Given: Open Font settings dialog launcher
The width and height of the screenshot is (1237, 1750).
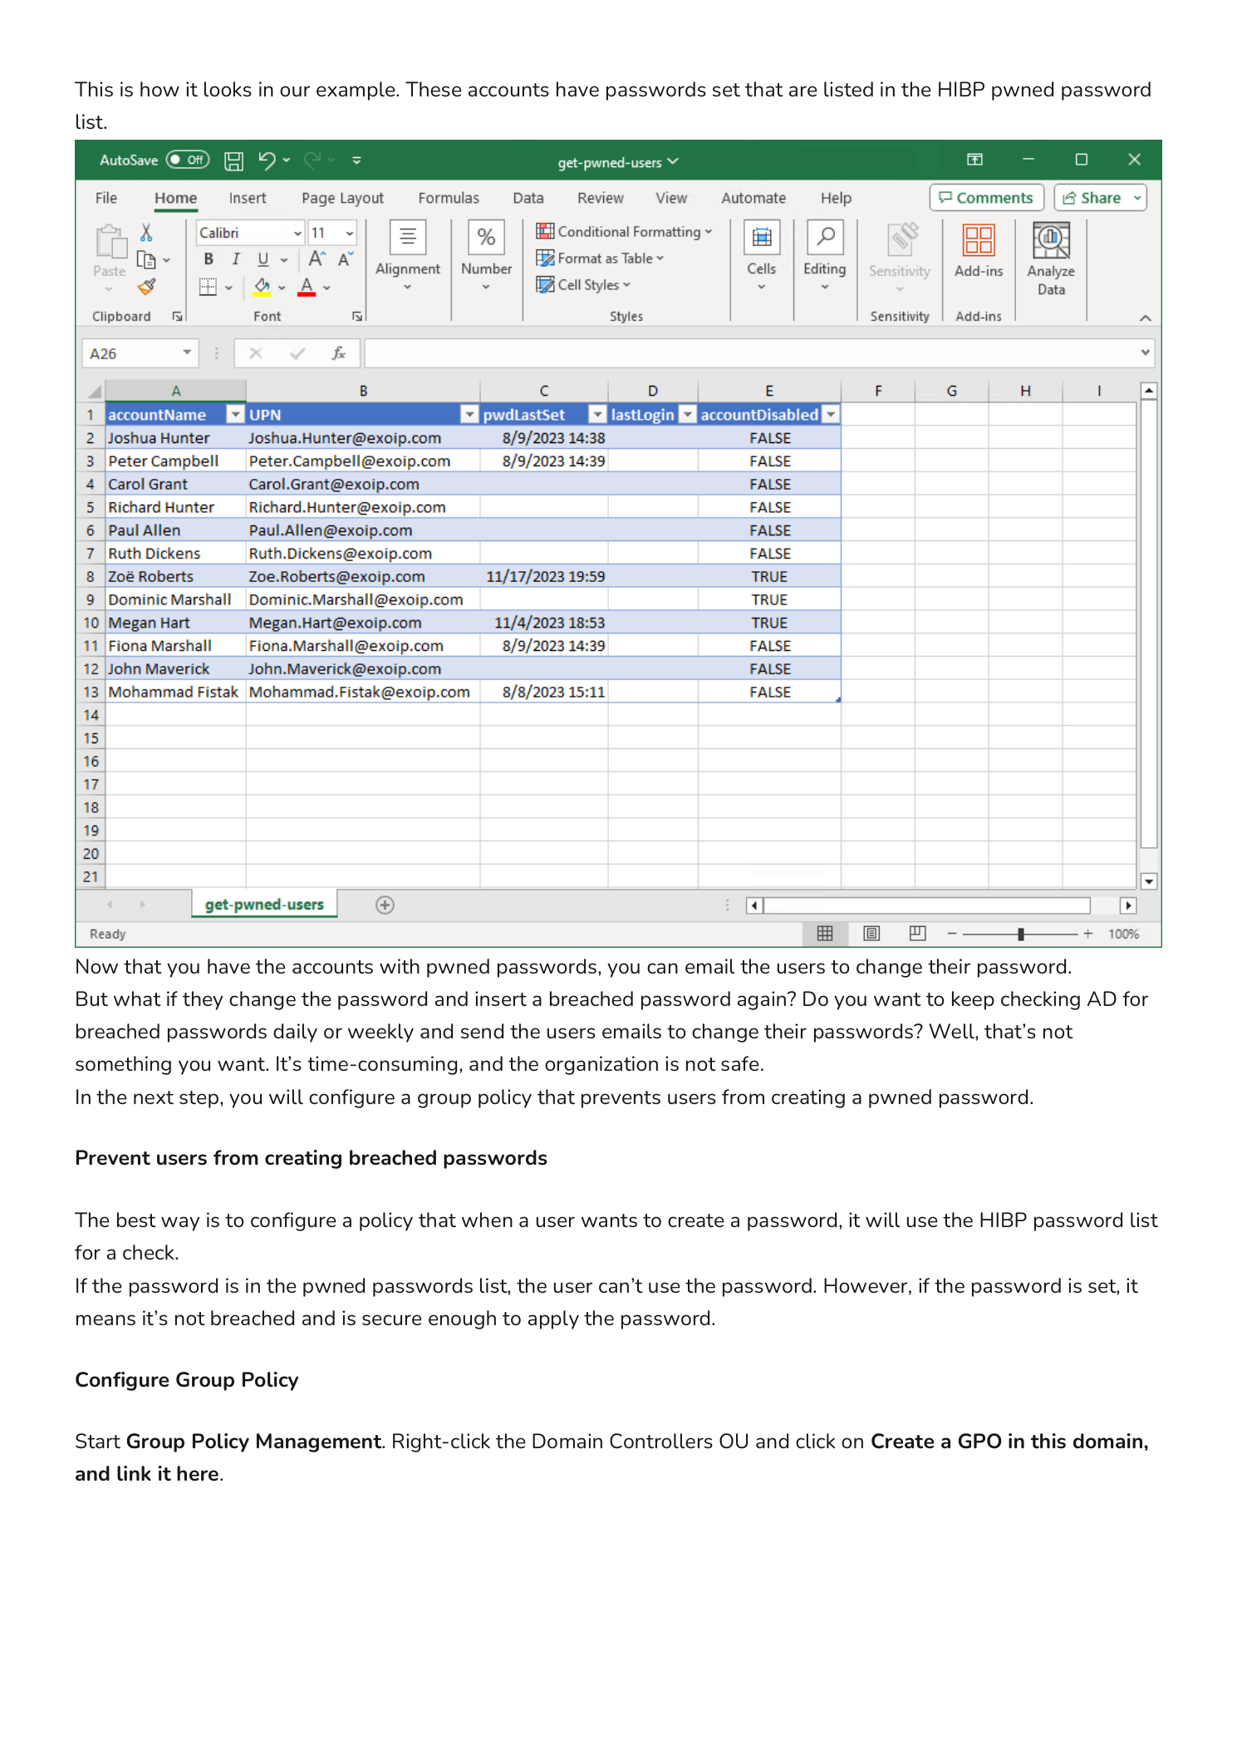Looking at the screenshot, I should tap(357, 316).
